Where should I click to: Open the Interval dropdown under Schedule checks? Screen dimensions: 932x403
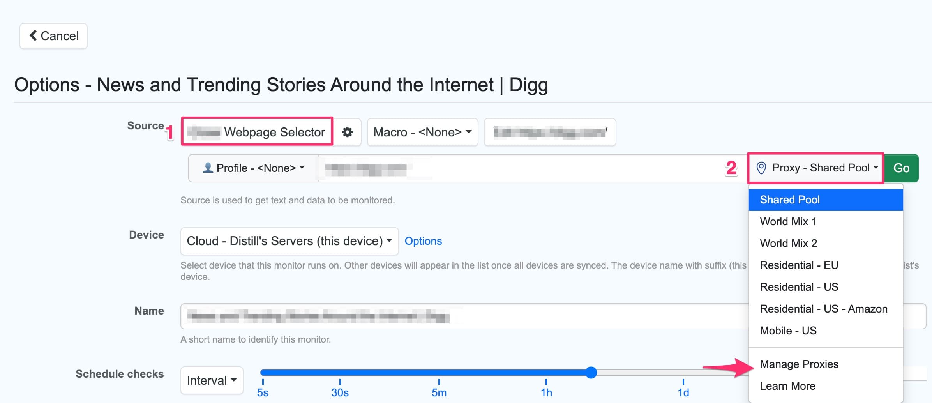click(x=211, y=380)
